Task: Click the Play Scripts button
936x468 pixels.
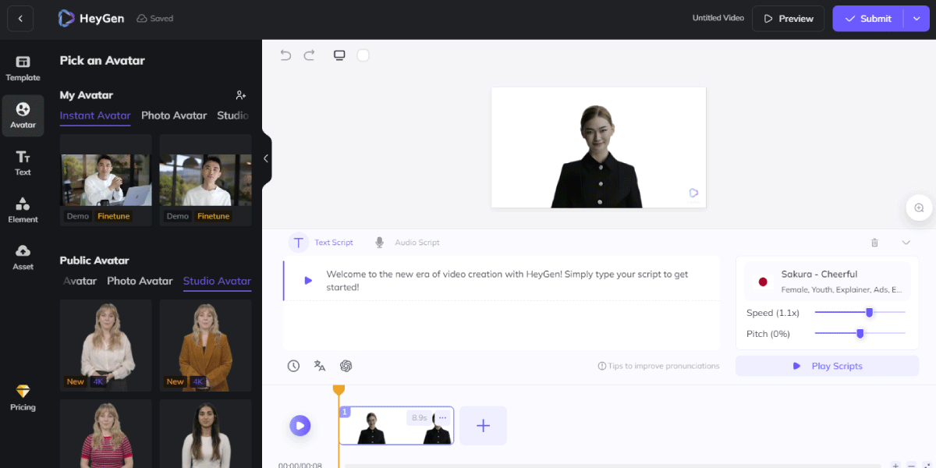Action: click(827, 366)
